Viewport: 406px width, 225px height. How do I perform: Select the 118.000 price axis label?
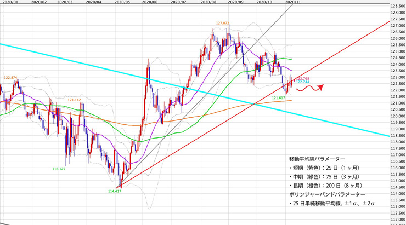pos(398,142)
